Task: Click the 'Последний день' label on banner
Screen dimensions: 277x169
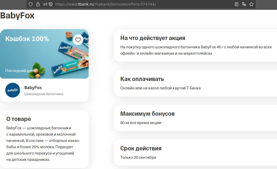Action: coord(21,71)
